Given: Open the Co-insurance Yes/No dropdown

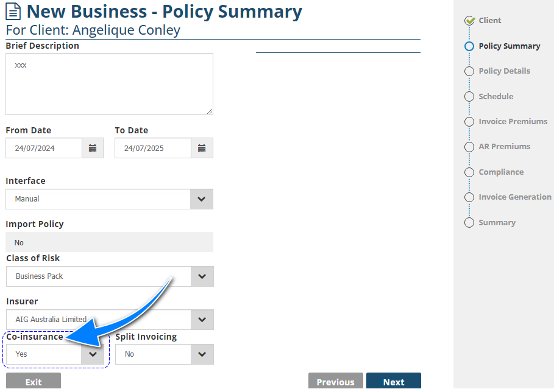Looking at the screenshot, I should point(93,354).
